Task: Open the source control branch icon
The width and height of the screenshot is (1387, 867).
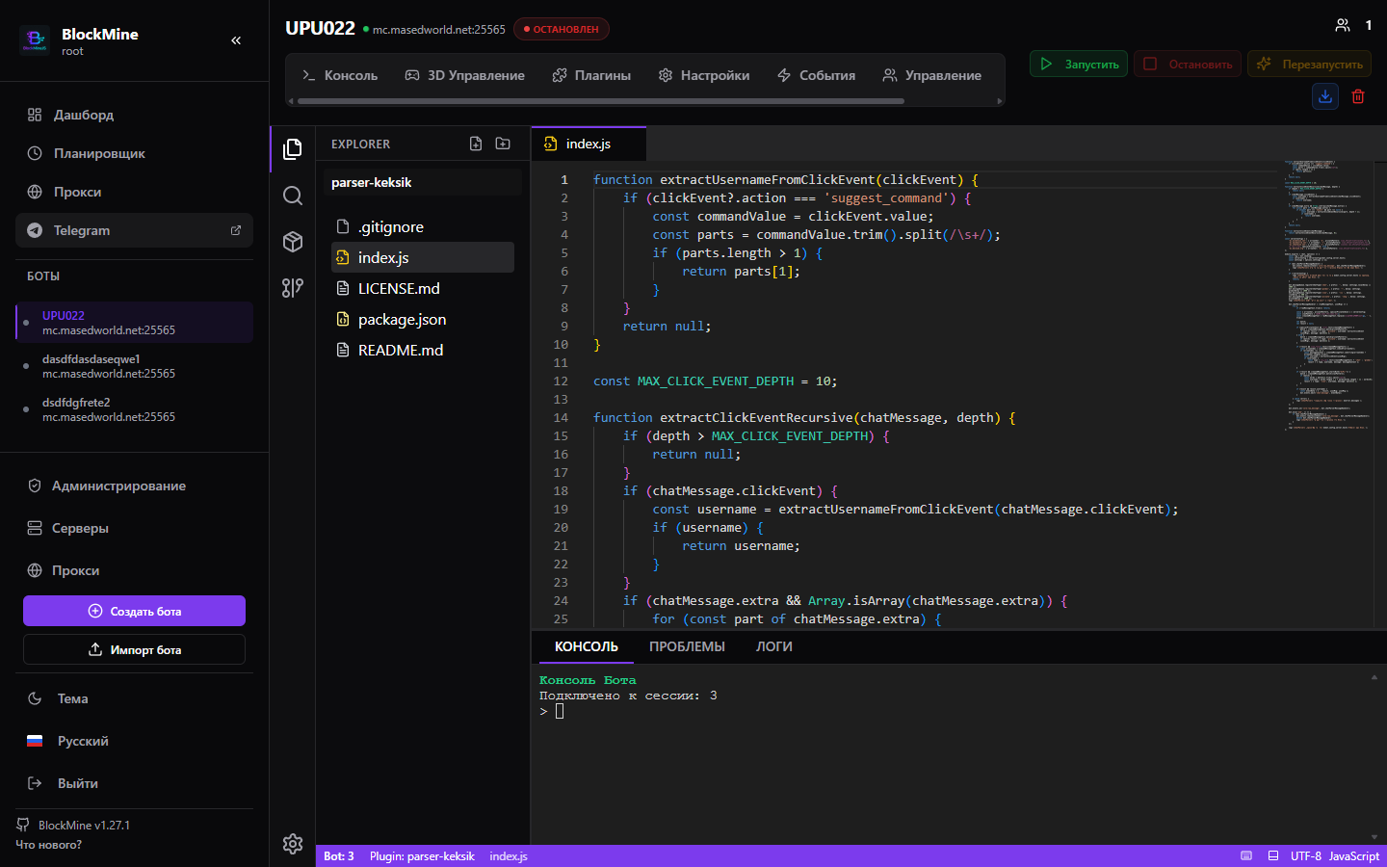Action: [293, 288]
